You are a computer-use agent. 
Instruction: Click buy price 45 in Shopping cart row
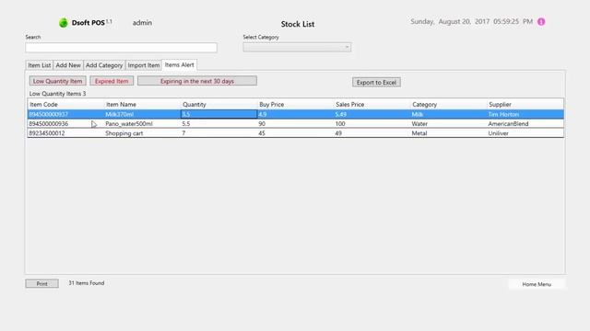pos(296,133)
